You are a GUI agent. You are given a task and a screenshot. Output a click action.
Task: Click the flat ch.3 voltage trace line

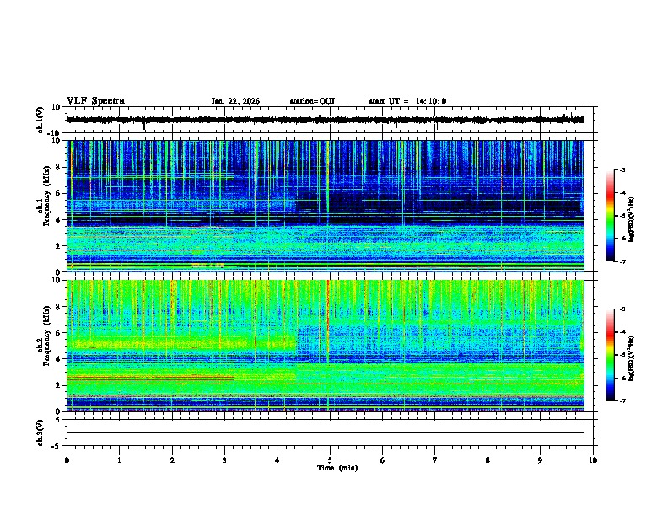click(326, 433)
